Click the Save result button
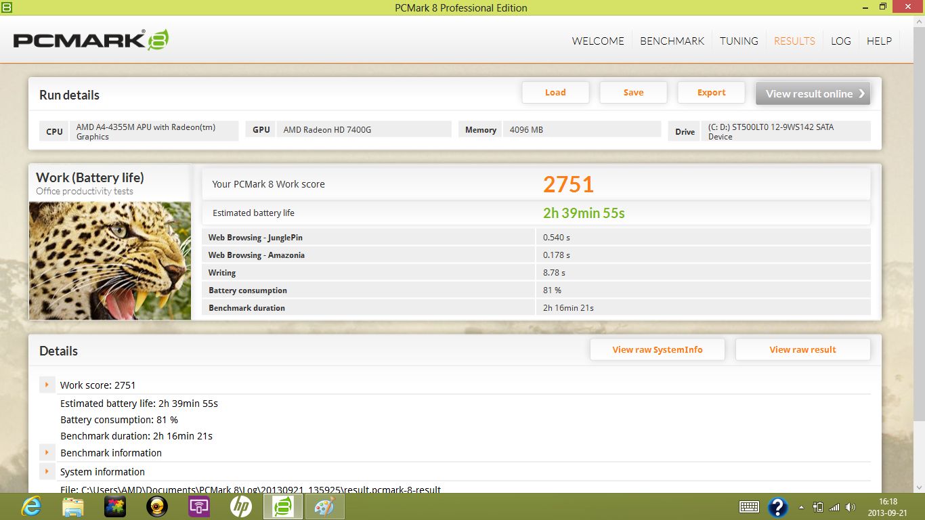This screenshot has width=925, height=520. (633, 93)
